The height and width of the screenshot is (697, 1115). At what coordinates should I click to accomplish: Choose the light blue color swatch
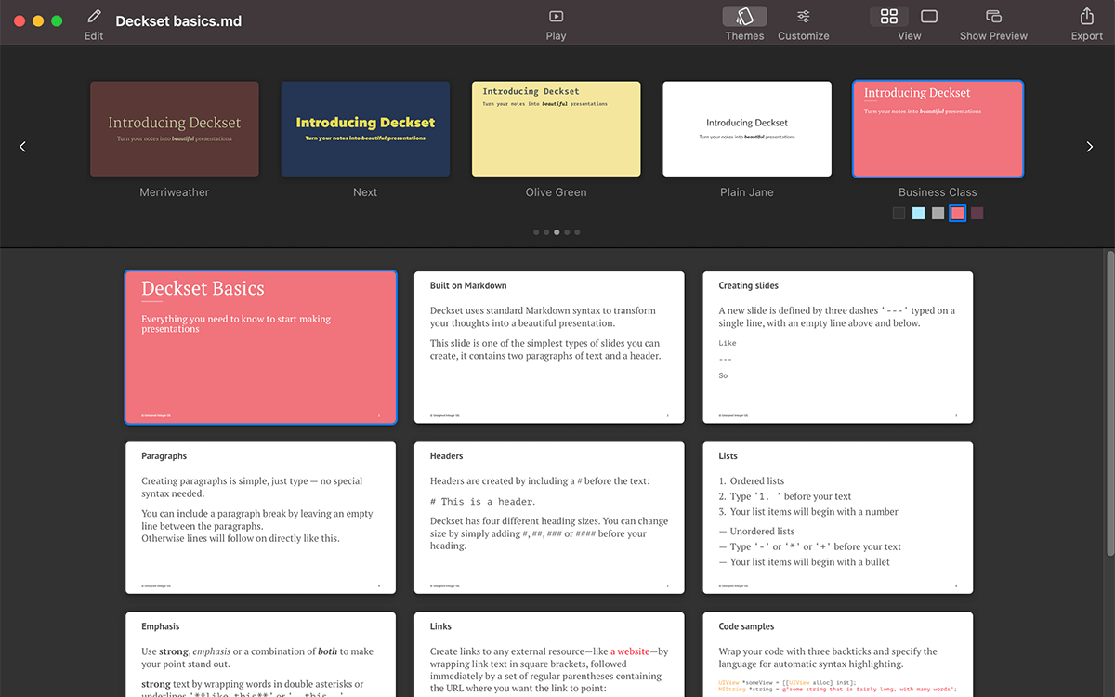(x=918, y=213)
